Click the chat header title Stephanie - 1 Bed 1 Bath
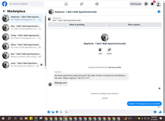Image resolution: width=165 pixels, height=121 pixels. [x=76, y=12]
